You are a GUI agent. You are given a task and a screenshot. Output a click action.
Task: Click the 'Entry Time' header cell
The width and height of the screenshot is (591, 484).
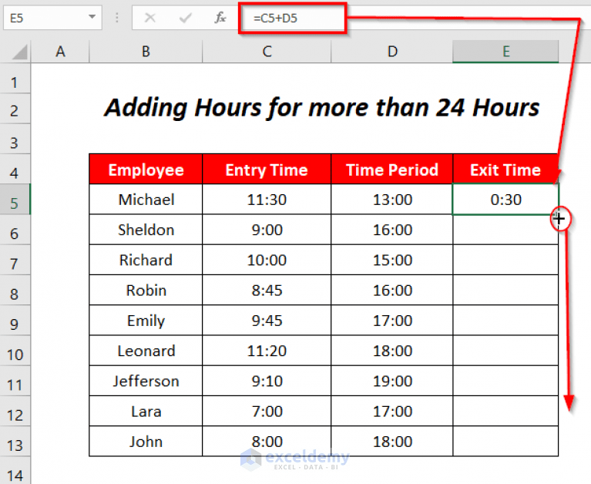pos(267,170)
